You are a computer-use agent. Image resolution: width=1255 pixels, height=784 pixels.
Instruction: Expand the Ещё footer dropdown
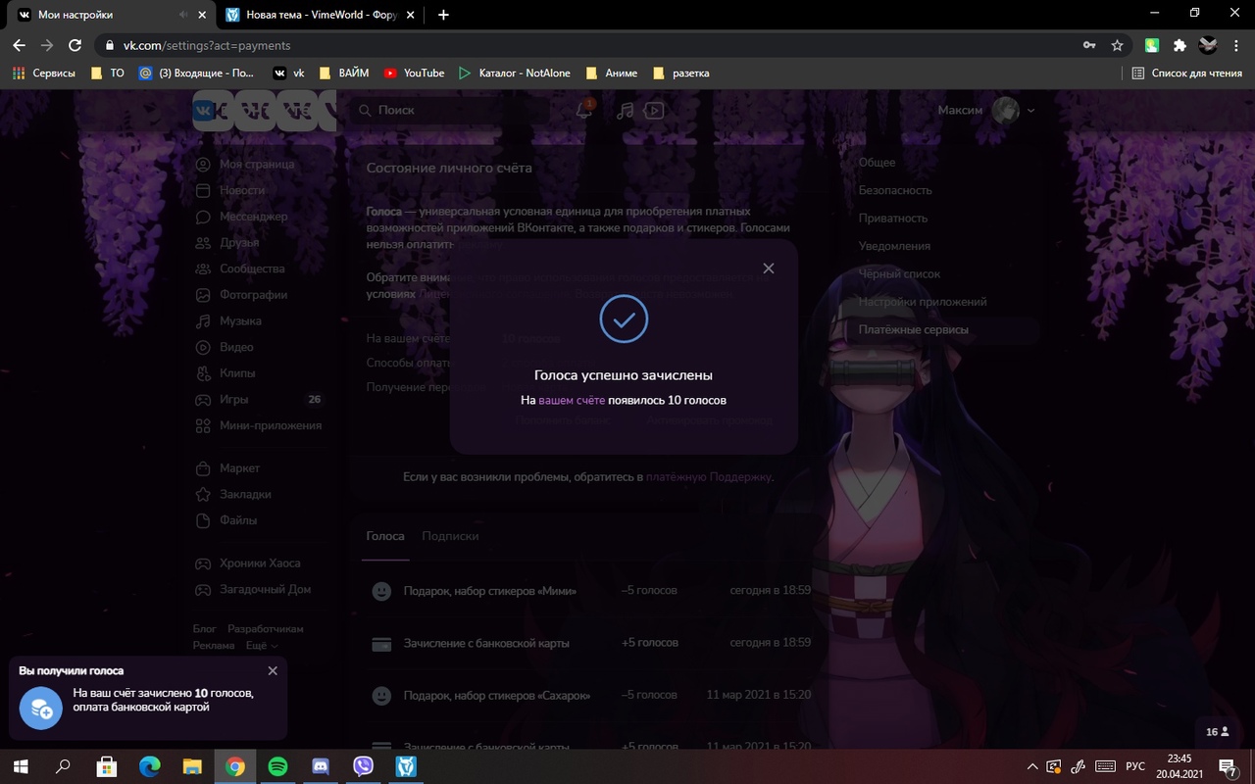262,647
